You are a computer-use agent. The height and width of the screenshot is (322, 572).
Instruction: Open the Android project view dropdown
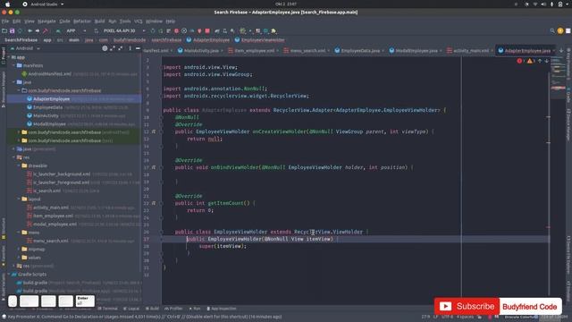pyautogui.click(x=26, y=48)
